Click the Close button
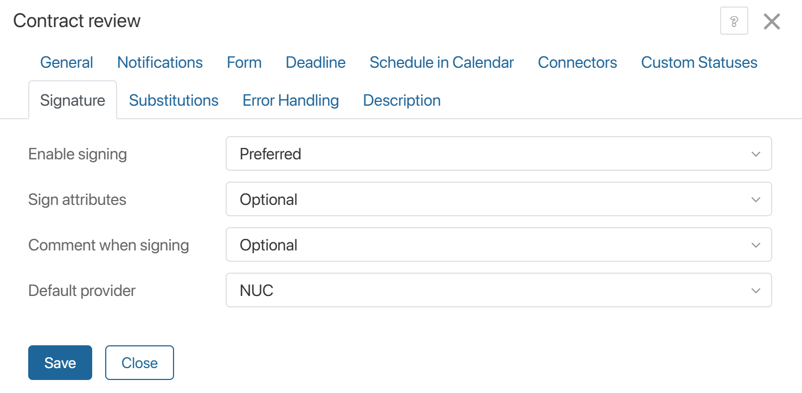The height and width of the screenshot is (393, 802). [x=139, y=363]
